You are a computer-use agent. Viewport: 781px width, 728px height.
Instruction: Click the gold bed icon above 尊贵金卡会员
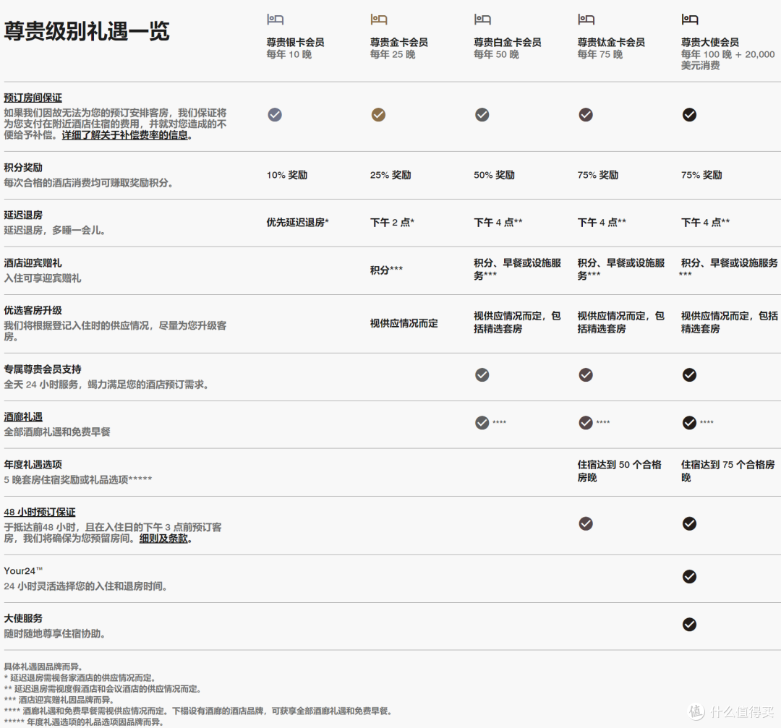(378, 20)
